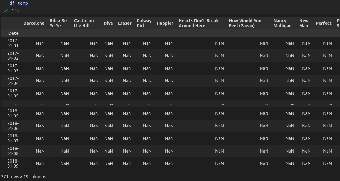Click Hearts Don't Break NaN in 2017-01-02 row
This screenshot has height=181, width=340.
[219, 56]
